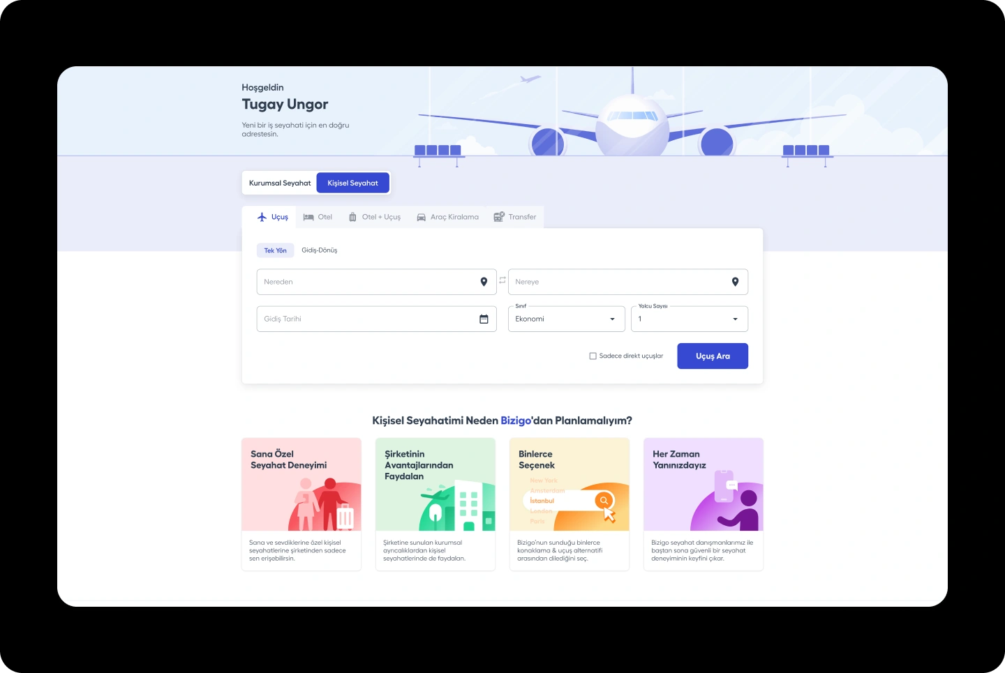The width and height of the screenshot is (1005, 673).
Task: Focus the Gidiş Tarihi date field
Action: tap(377, 319)
